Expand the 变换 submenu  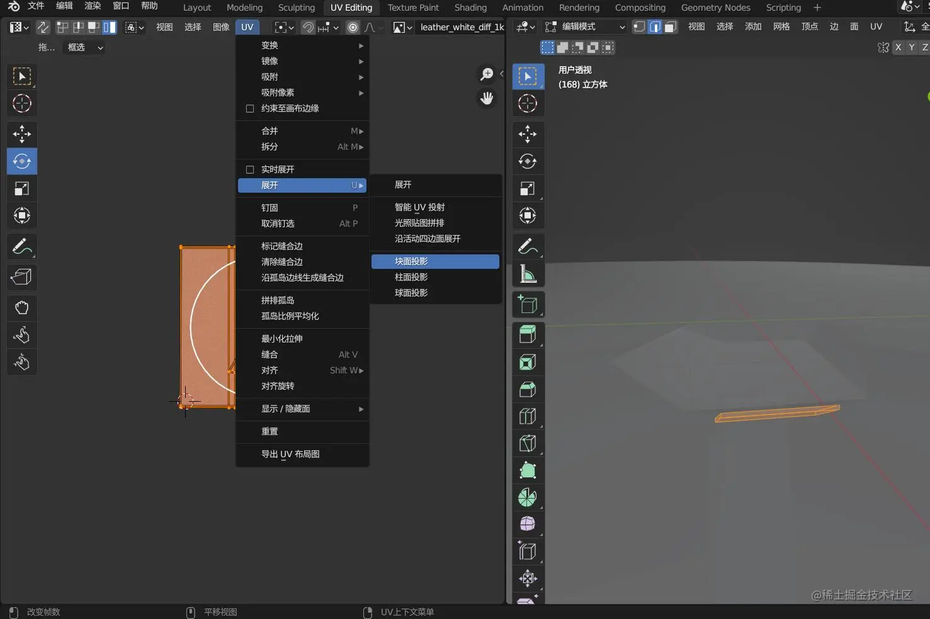tap(303, 45)
